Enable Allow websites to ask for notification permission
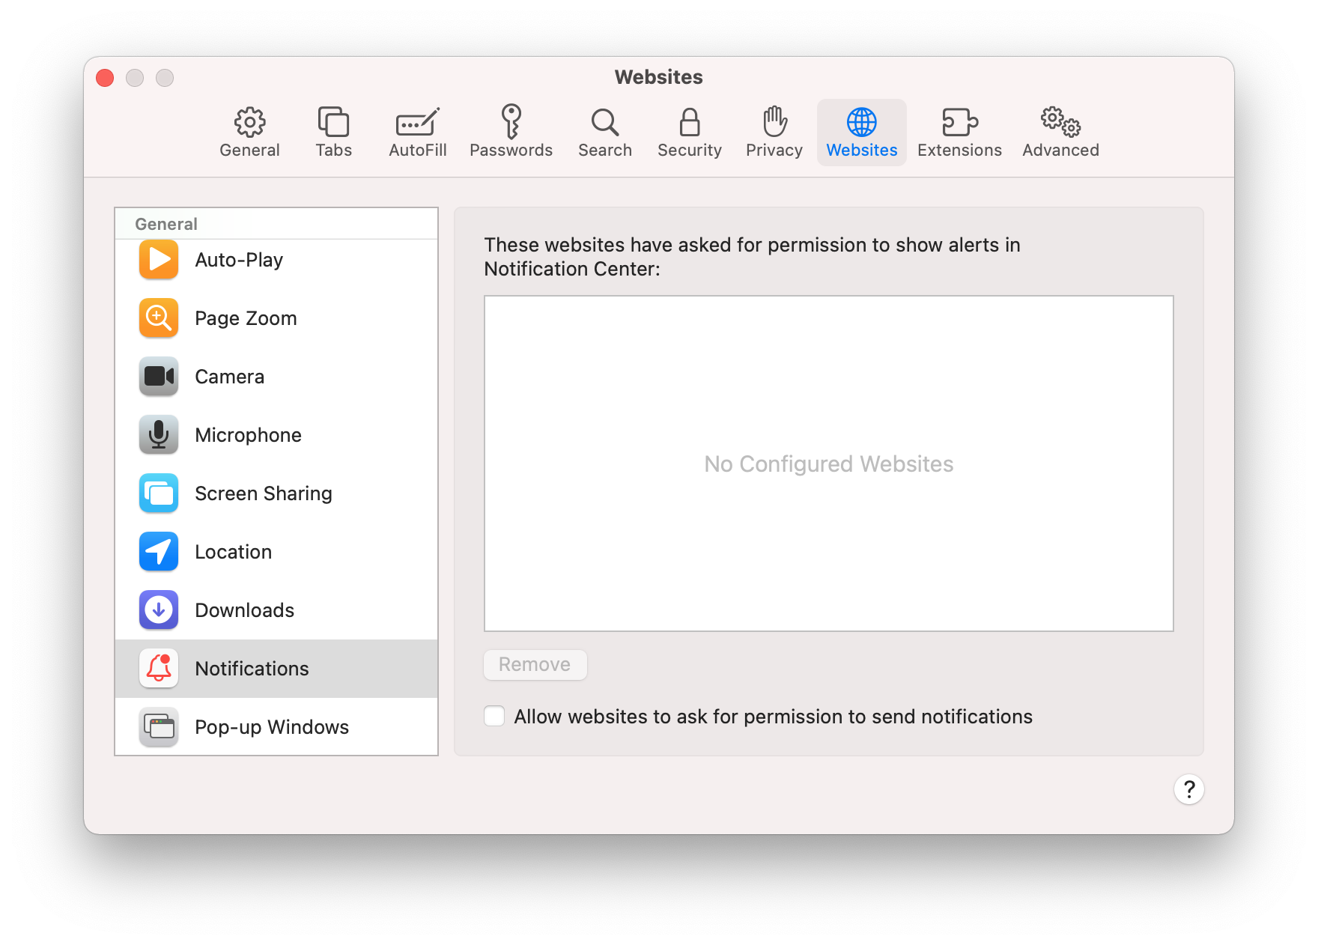The width and height of the screenshot is (1318, 945). pos(494,717)
